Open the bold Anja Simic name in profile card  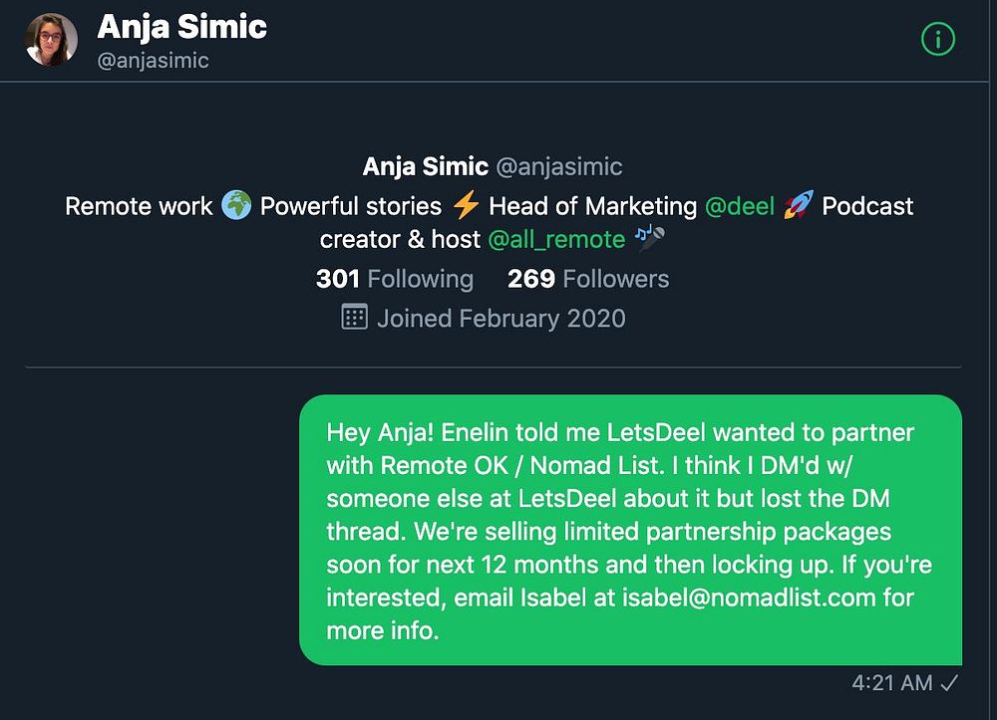coord(426,166)
